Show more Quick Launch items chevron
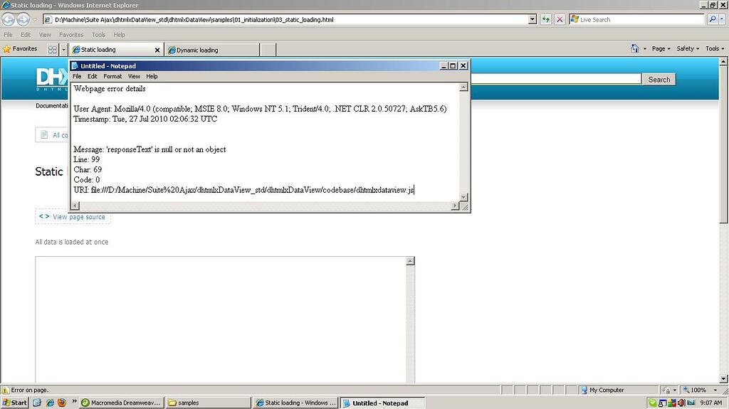This screenshot has height=409, width=729. [x=74, y=401]
